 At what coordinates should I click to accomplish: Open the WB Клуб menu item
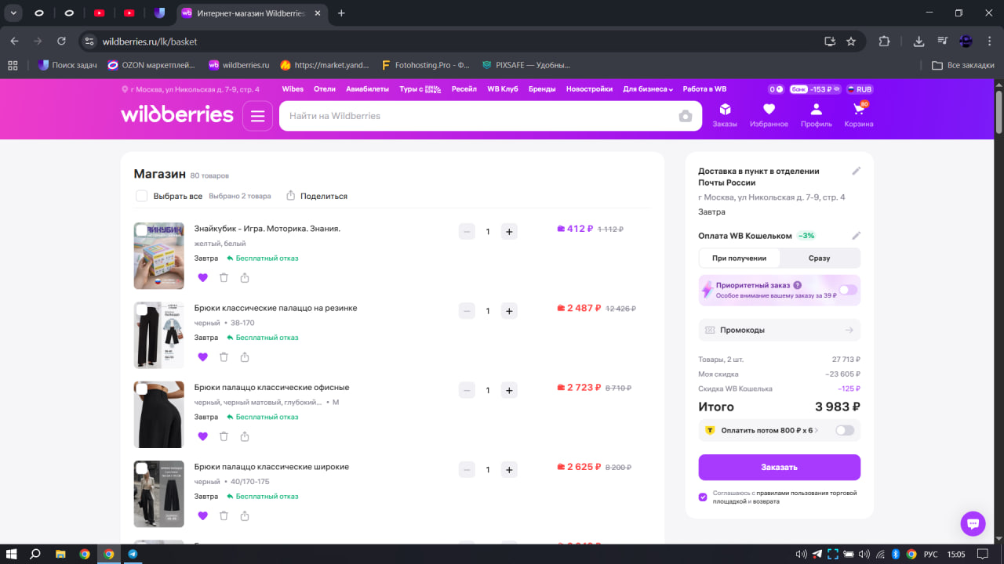[503, 89]
